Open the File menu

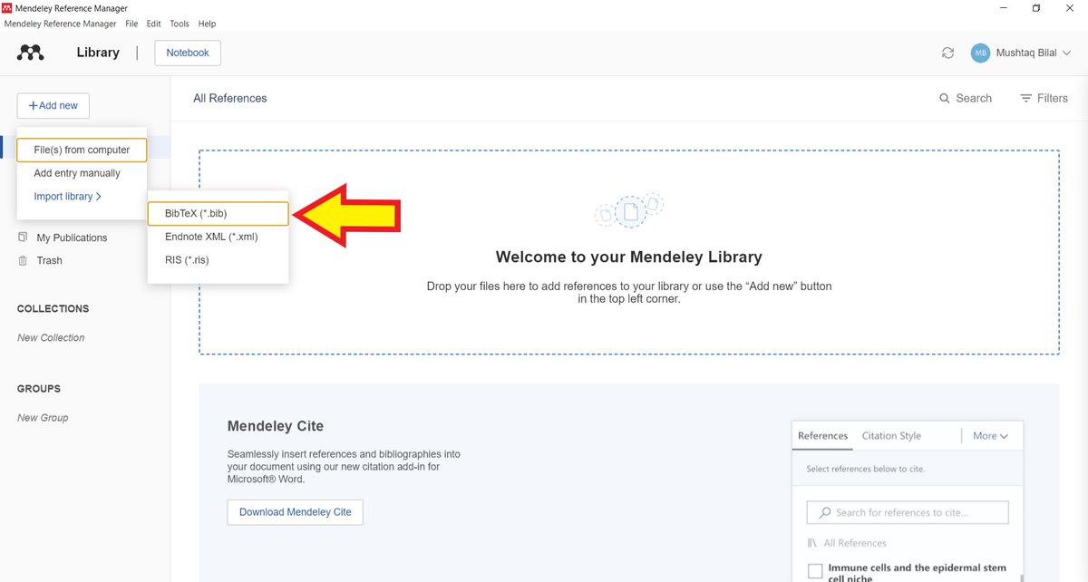click(132, 24)
